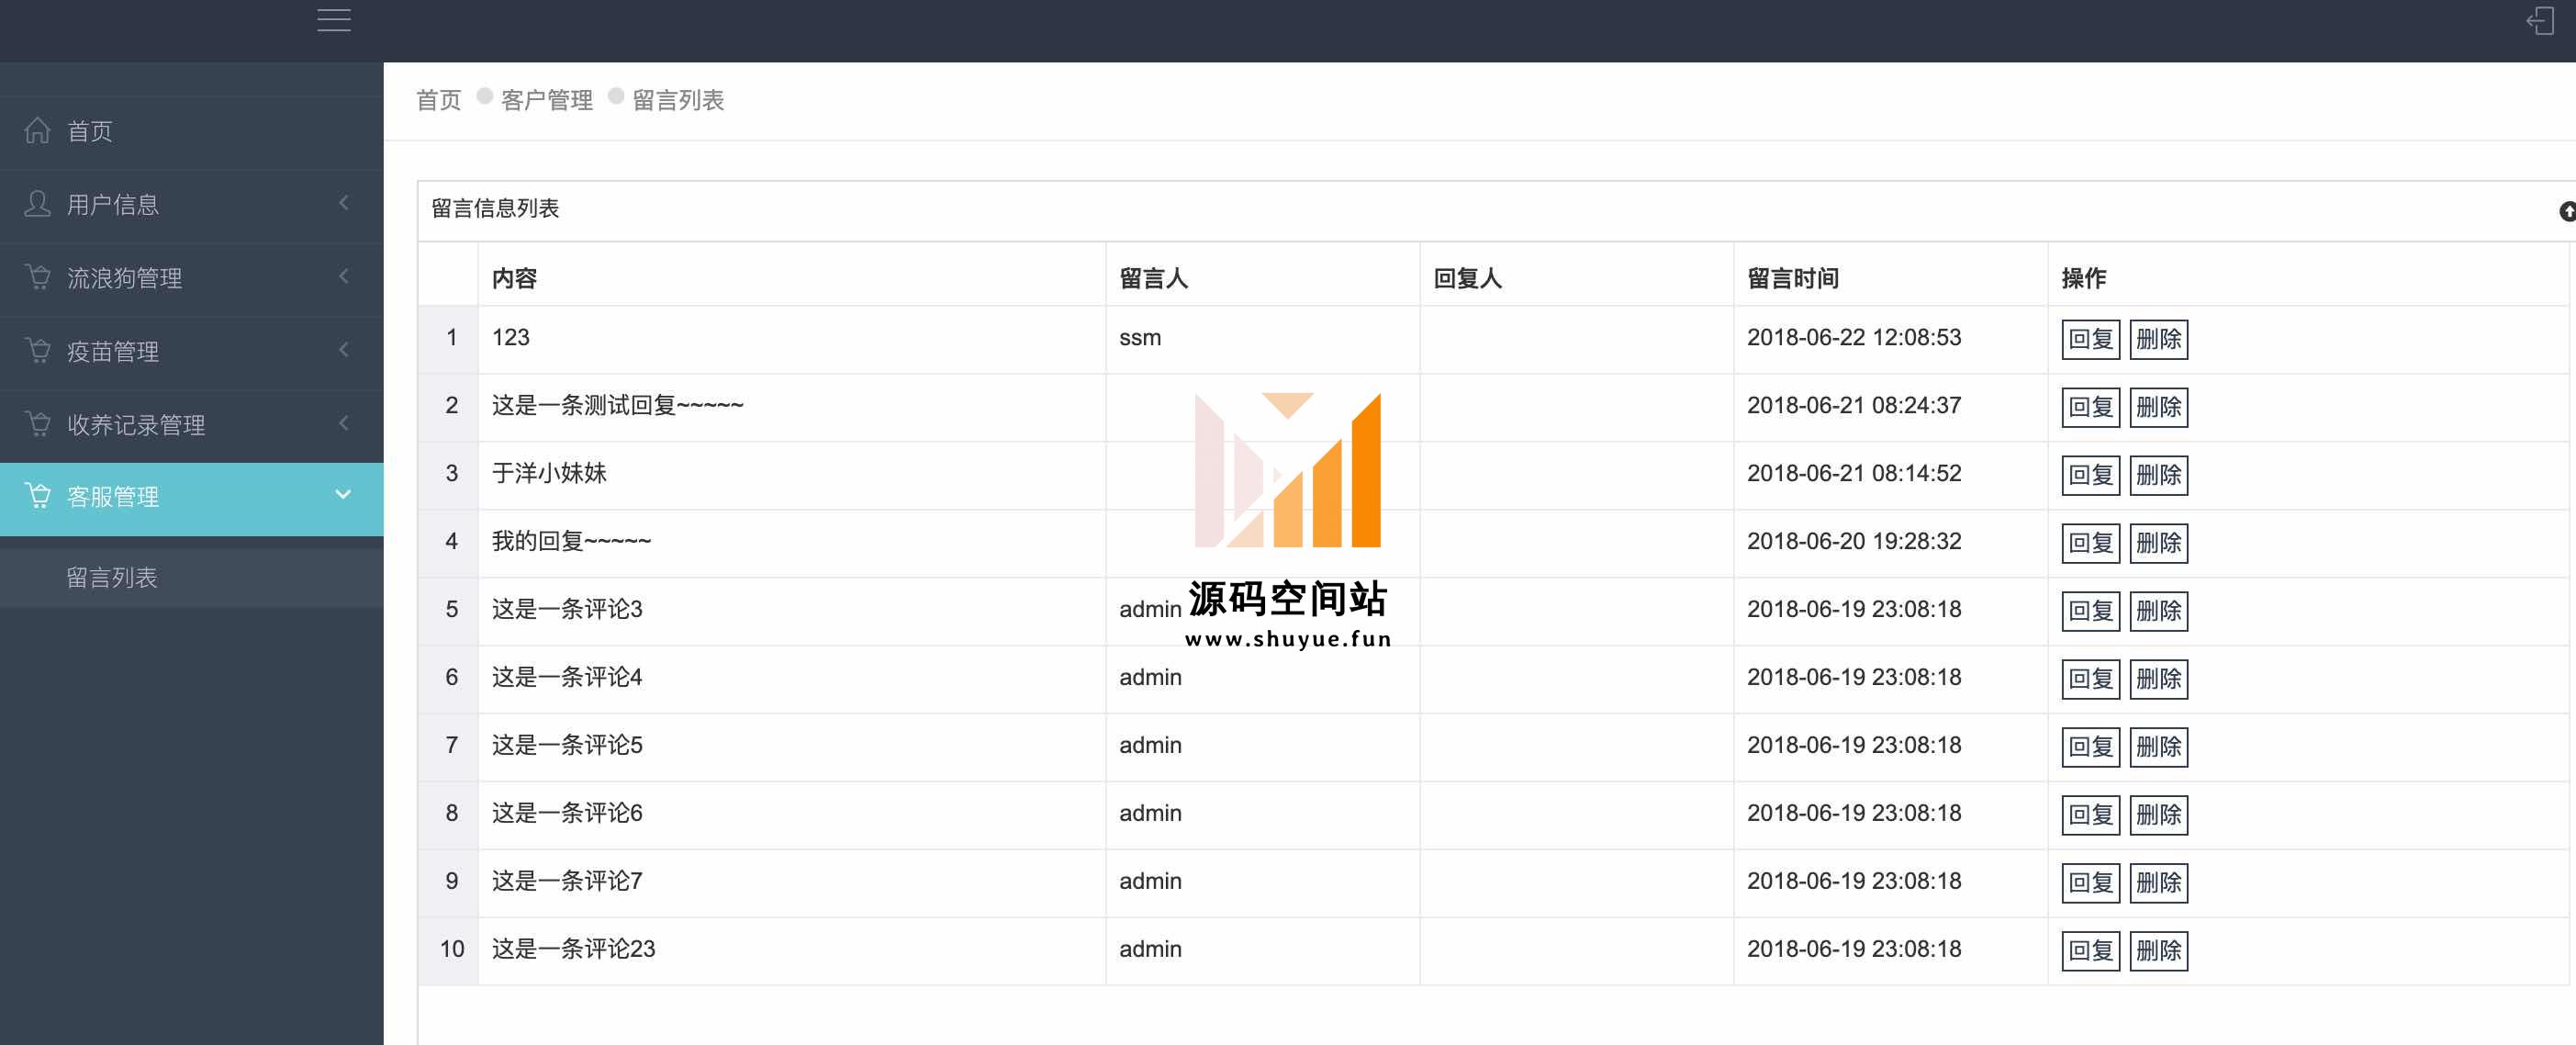Click the user icon next to 用户信息
This screenshot has width=2576, height=1045.
(37, 204)
